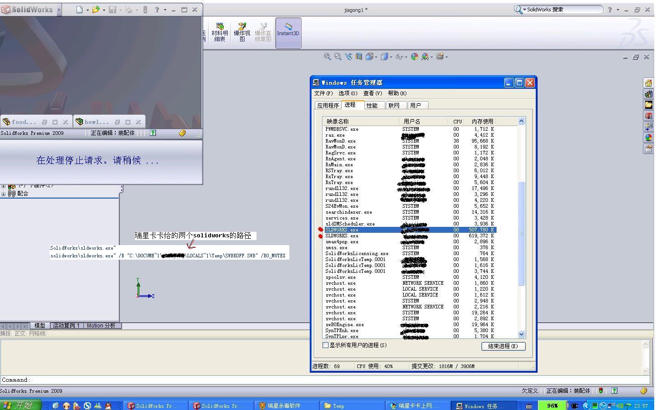Open the View Orientation dropdown arrow

376,57
